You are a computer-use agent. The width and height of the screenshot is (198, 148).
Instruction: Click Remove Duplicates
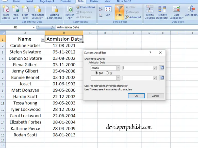click(x=162, y=12)
